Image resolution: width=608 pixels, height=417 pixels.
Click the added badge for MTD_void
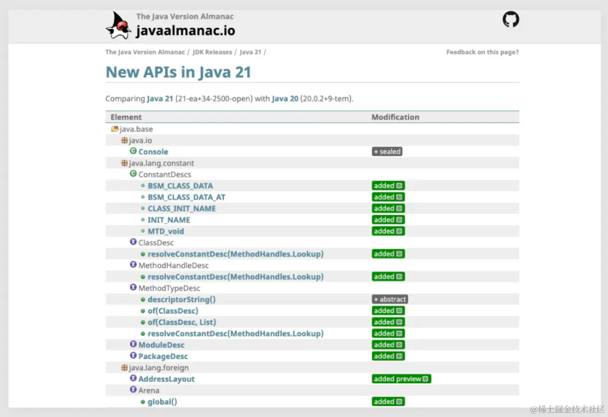(x=388, y=231)
